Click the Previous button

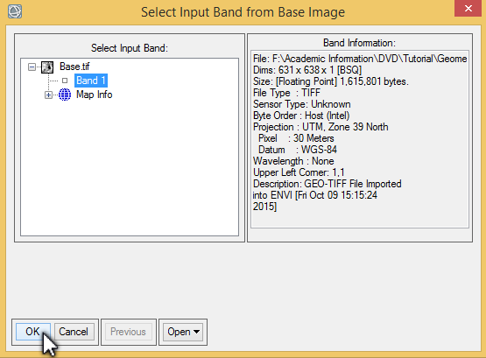(x=128, y=332)
